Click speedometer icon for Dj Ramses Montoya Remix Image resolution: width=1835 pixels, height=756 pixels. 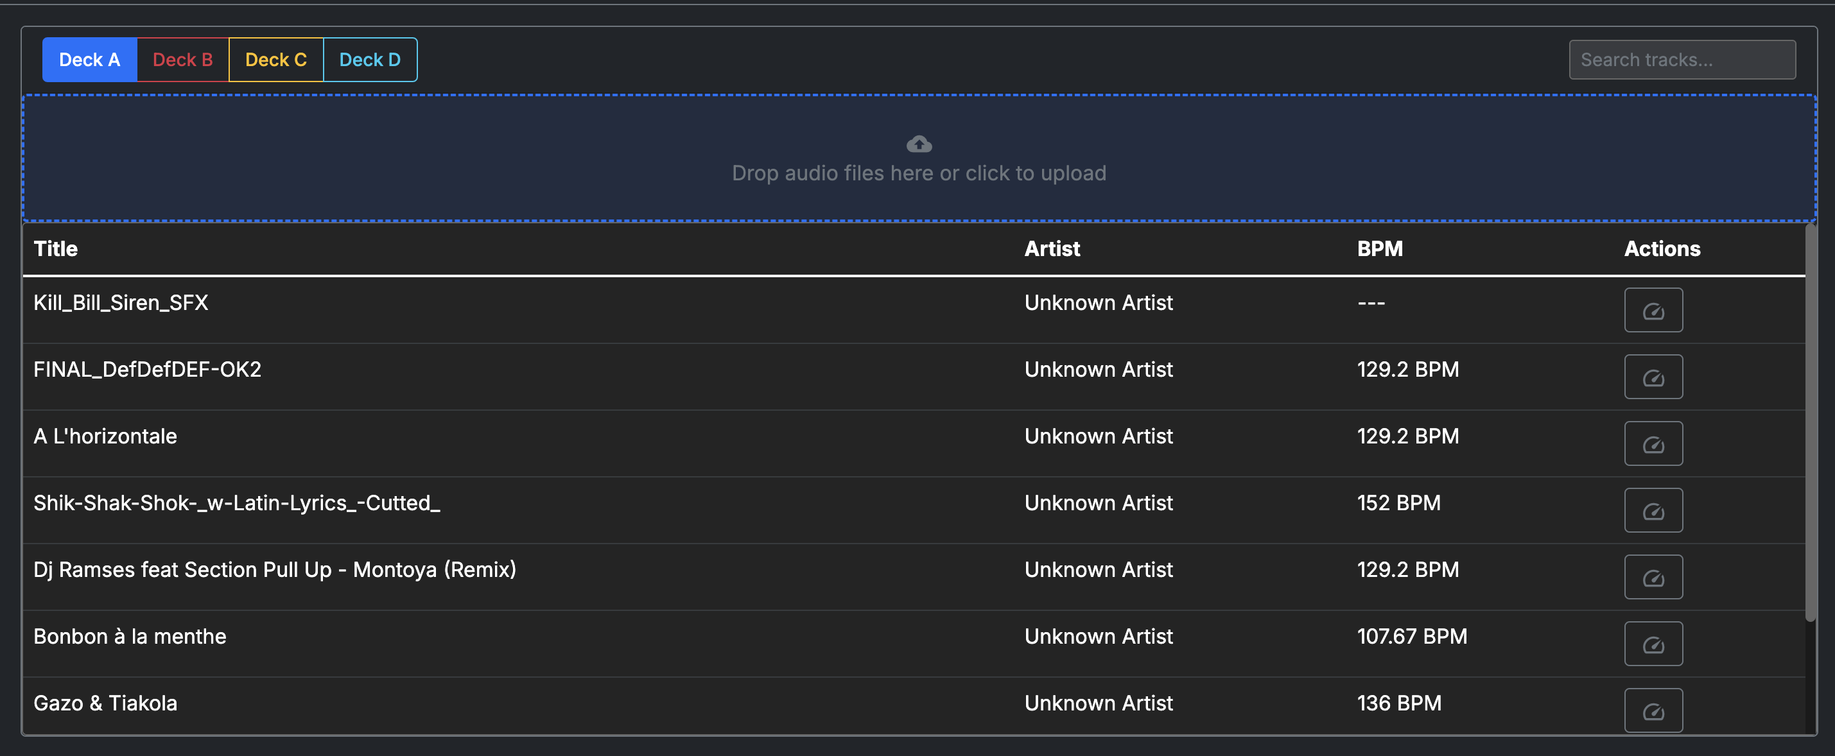(x=1653, y=578)
